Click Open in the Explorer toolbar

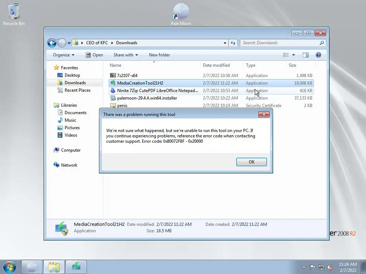click(x=94, y=55)
